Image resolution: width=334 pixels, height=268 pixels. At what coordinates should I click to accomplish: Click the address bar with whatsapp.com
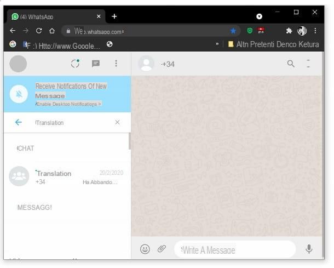[151, 31]
